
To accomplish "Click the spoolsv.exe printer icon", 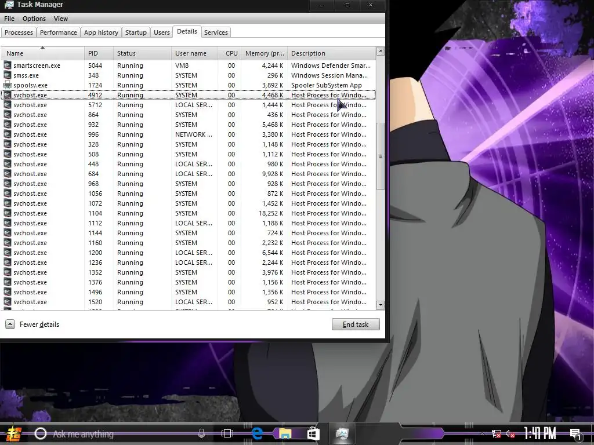I will [x=7, y=85].
